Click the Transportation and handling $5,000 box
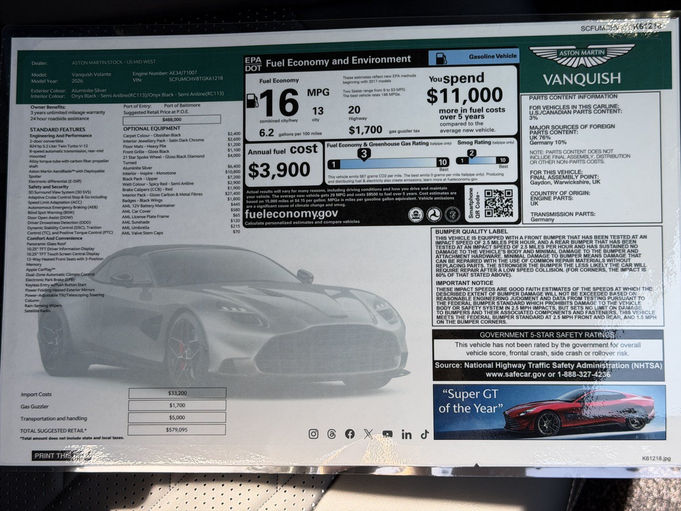Viewport: 681px width, 511px height. coord(177,417)
